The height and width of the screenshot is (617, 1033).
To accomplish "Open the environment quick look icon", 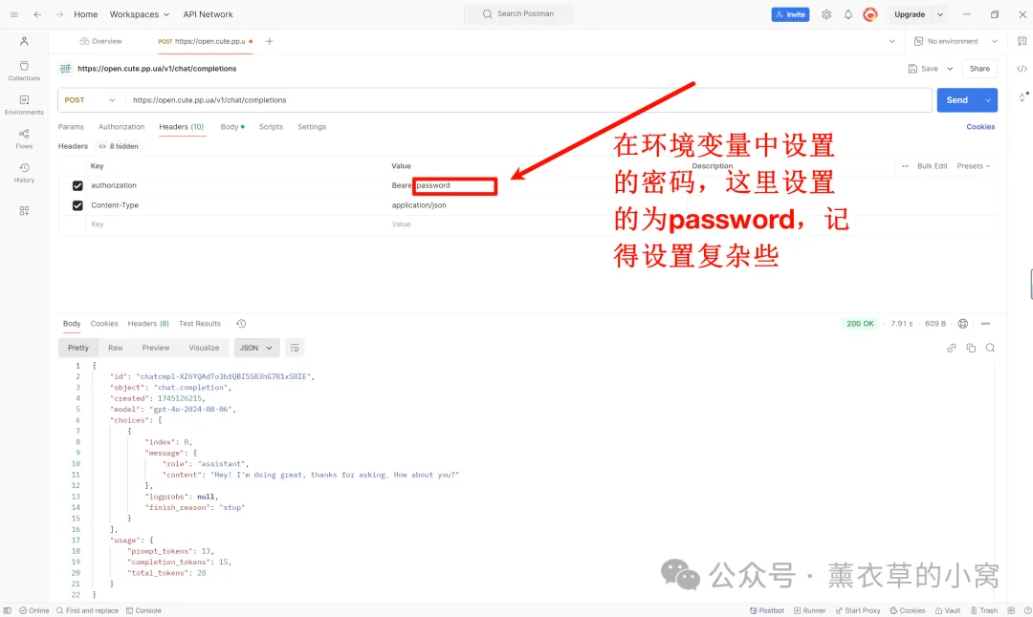I will [1022, 41].
